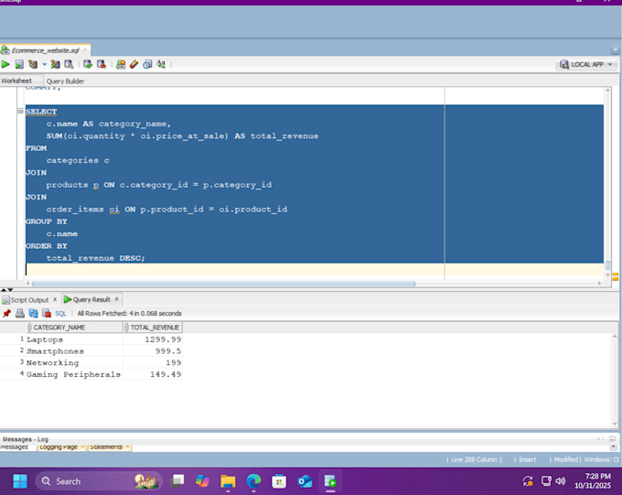Sort by CATEGORY_NAME column header
The image size is (622, 495).
[75, 327]
